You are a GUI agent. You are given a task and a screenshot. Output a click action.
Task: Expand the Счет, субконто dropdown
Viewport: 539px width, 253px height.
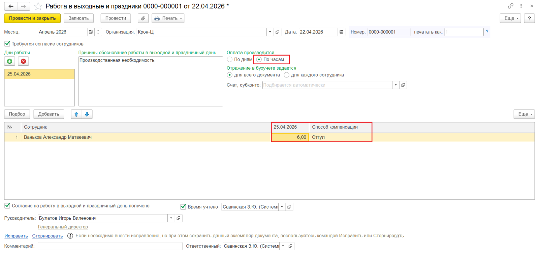(x=396, y=85)
